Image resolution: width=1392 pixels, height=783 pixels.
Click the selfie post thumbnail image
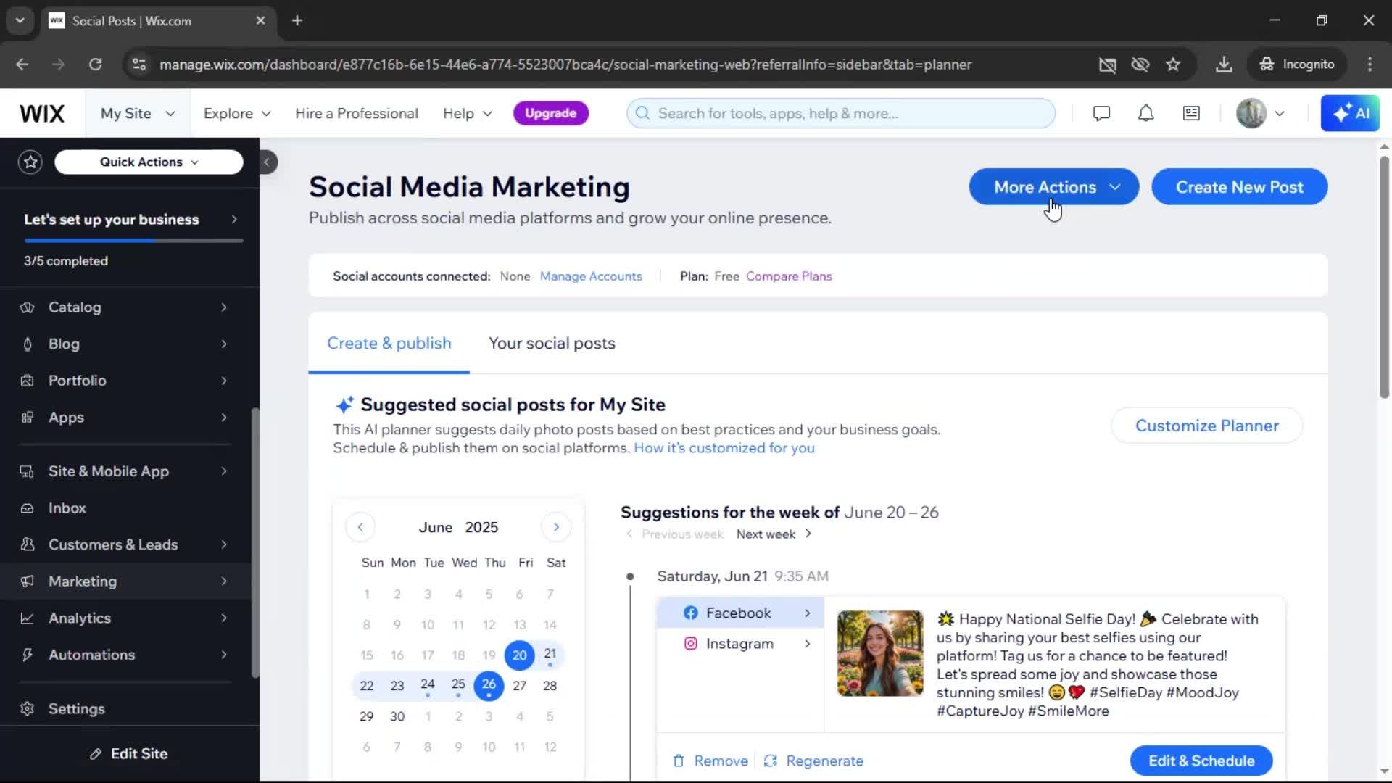click(880, 653)
